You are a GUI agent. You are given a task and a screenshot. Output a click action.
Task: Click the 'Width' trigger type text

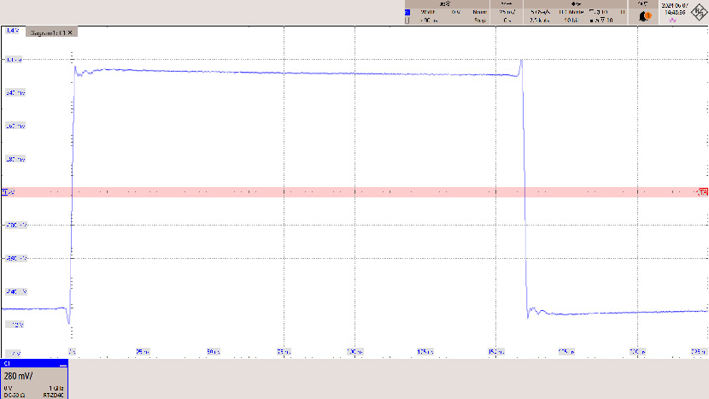click(x=428, y=12)
